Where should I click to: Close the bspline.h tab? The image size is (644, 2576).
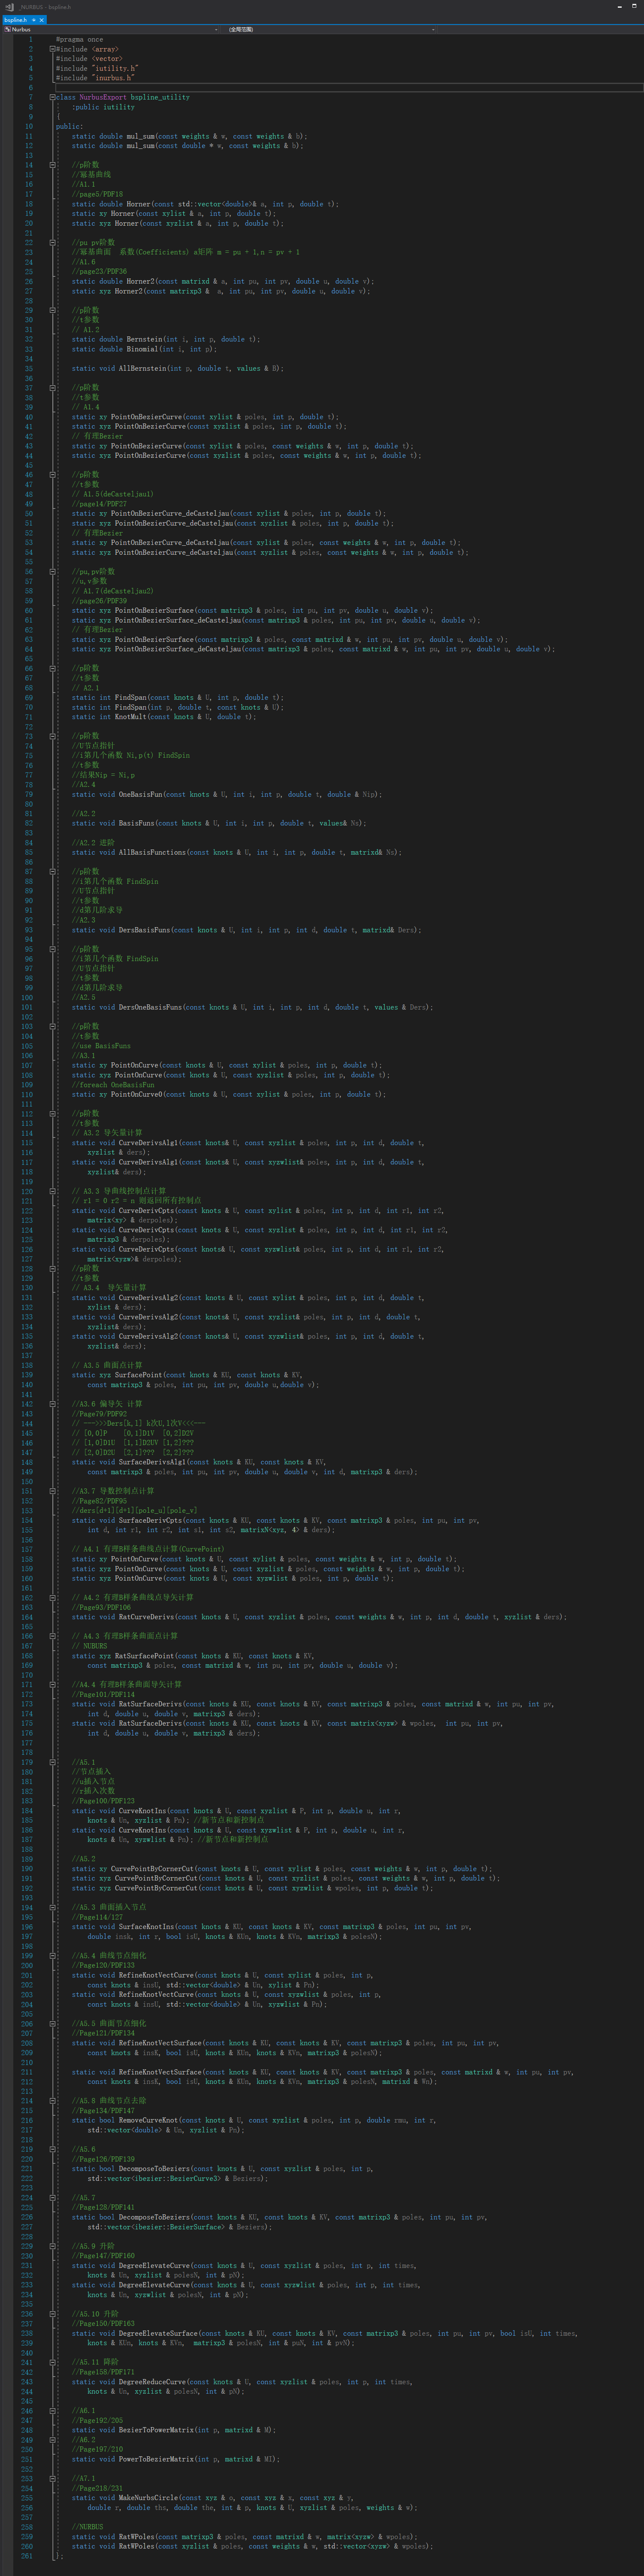coord(41,20)
